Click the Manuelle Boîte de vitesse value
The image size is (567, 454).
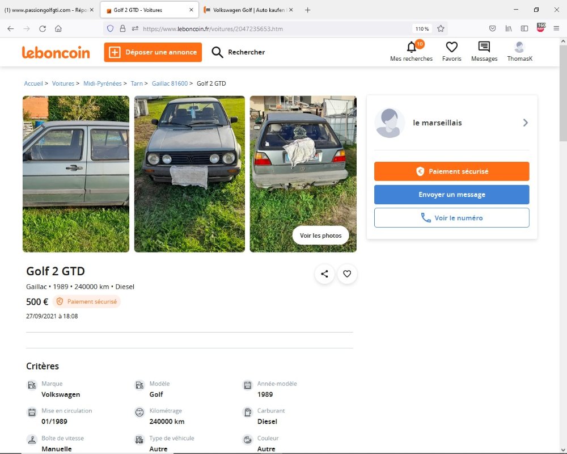click(56, 449)
